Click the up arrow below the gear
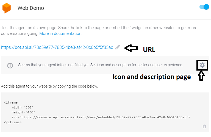Viewport: 211px width, 137px height. pyautogui.click(x=201, y=76)
